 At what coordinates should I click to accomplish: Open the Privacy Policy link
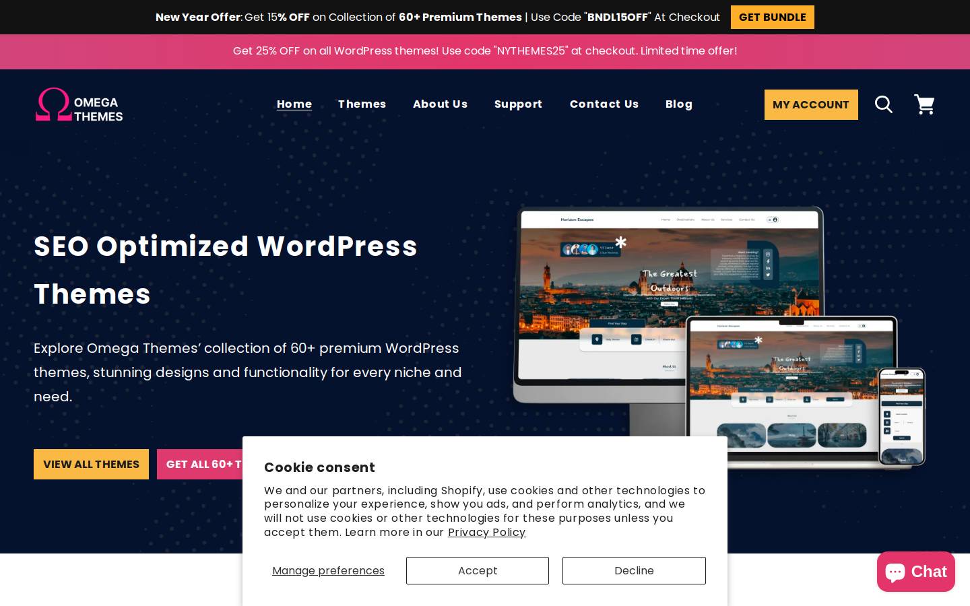[x=486, y=532]
